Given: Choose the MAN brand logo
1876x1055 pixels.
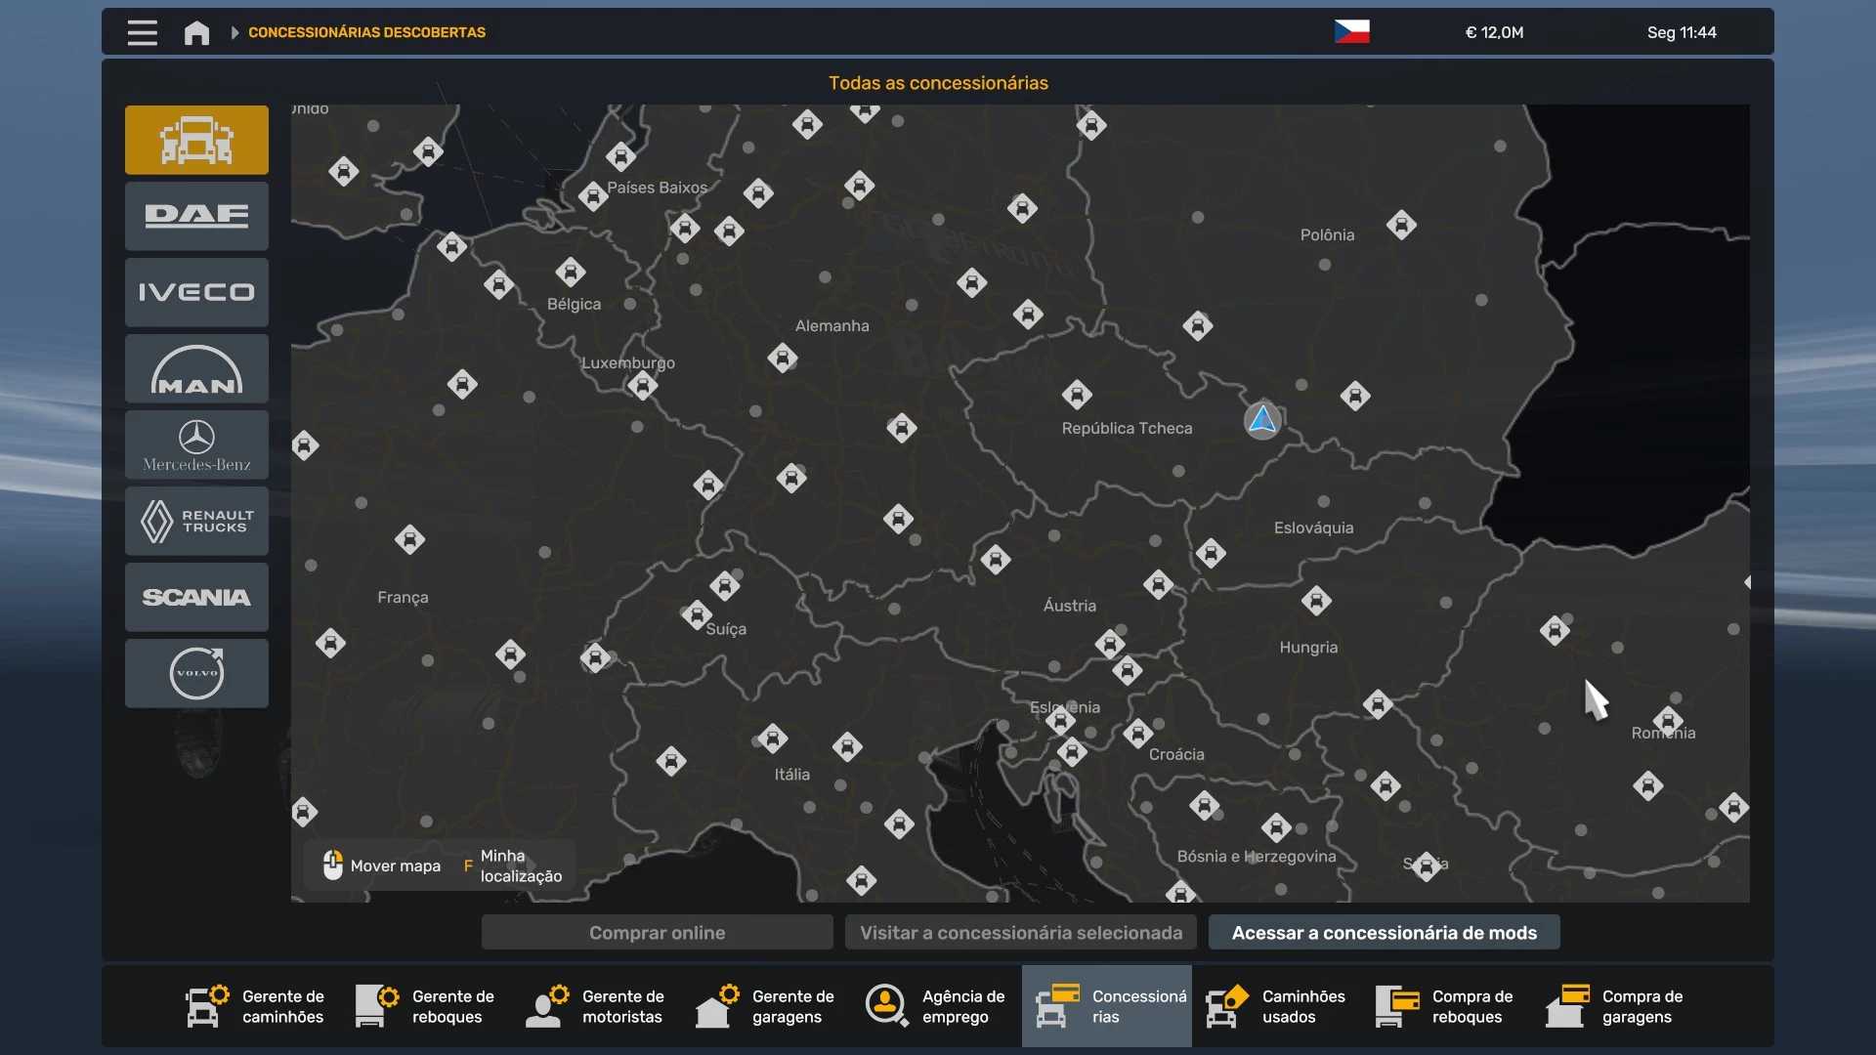Looking at the screenshot, I should [196, 368].
